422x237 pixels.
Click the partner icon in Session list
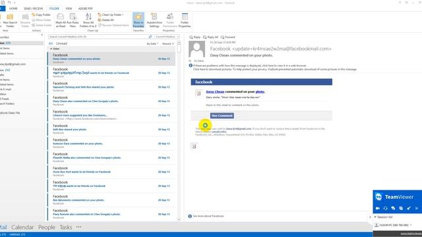377,225
